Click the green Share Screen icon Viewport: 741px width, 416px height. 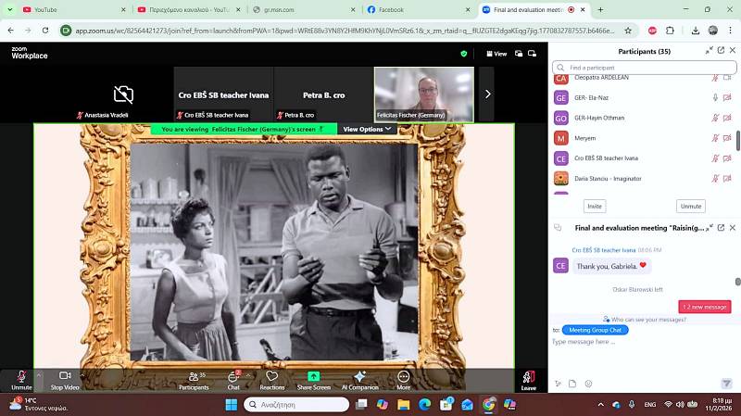click(313, 377)
